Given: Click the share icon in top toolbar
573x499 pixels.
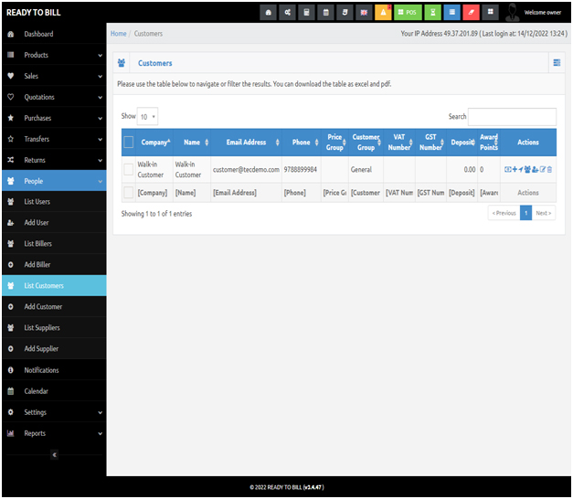Looking at the screenshot, I should (288, 13).
